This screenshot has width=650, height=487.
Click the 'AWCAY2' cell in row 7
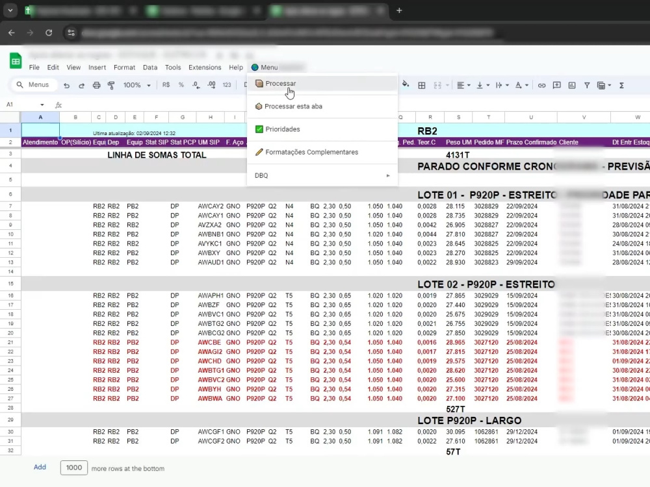[x=211, y=206]
